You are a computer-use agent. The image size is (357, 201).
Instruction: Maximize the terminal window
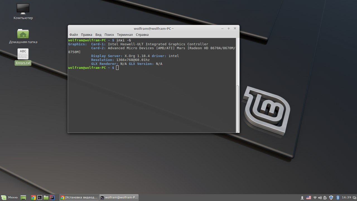229,28
